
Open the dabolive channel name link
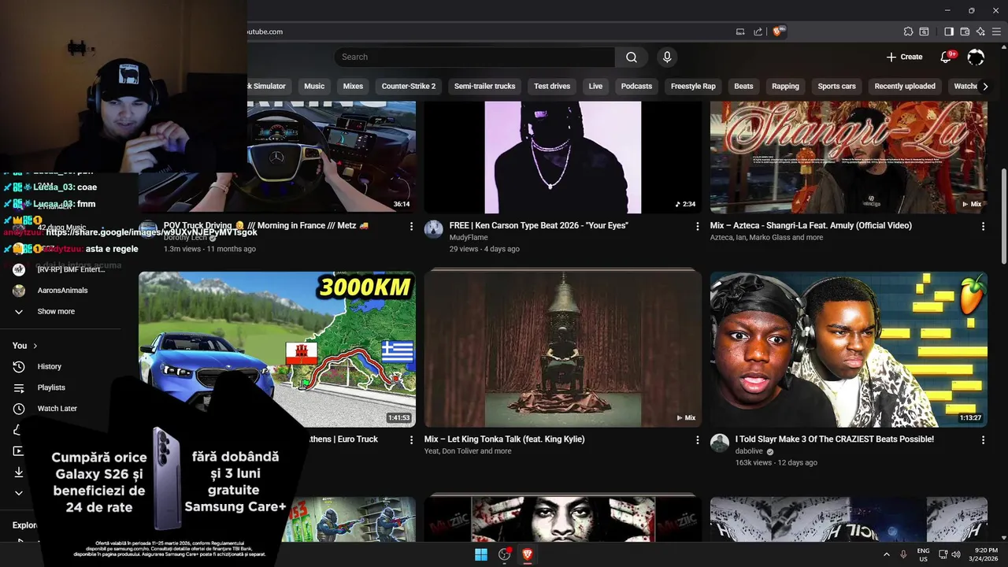pos(749,451)
